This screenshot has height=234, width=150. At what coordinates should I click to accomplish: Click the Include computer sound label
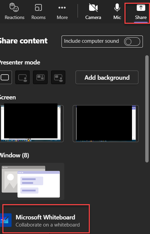coord(91,41)
